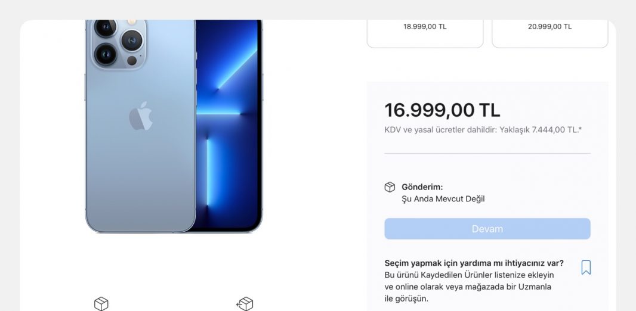
Task: Select the delivery box icon below the phone
Action: click(x=101, y=304)
